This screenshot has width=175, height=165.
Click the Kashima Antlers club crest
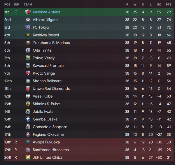[x=28, y=12]
